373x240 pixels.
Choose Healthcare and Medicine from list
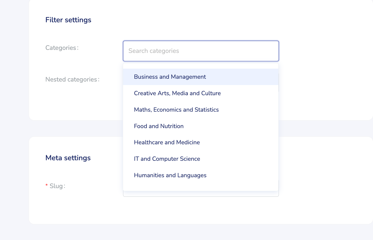(x=167, y=143)
